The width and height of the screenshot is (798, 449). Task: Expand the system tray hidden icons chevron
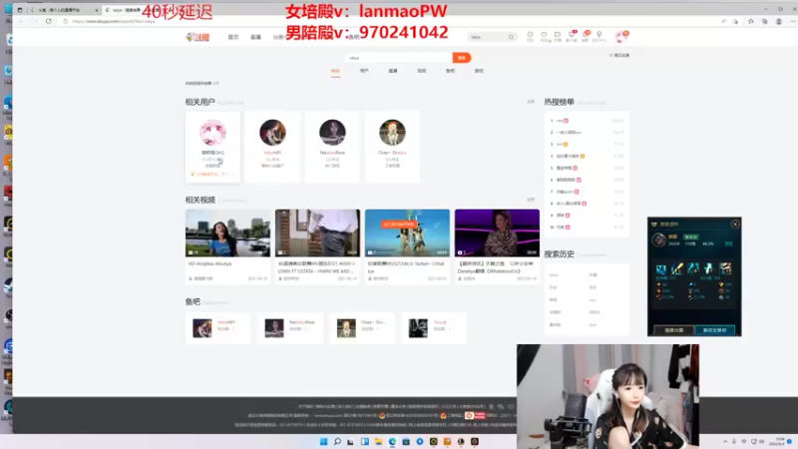(x=725, y=441)
